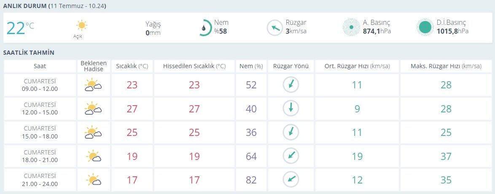Select the Hissedilen Sıcaklık column header
Viewport: 495px width, 194px height.
click(x=194, y=66)
